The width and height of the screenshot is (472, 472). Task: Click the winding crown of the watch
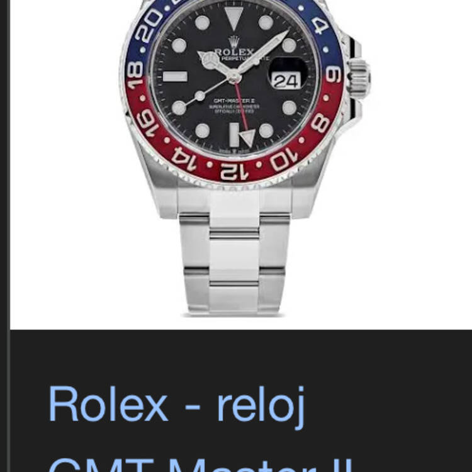(x=360, y=79)
